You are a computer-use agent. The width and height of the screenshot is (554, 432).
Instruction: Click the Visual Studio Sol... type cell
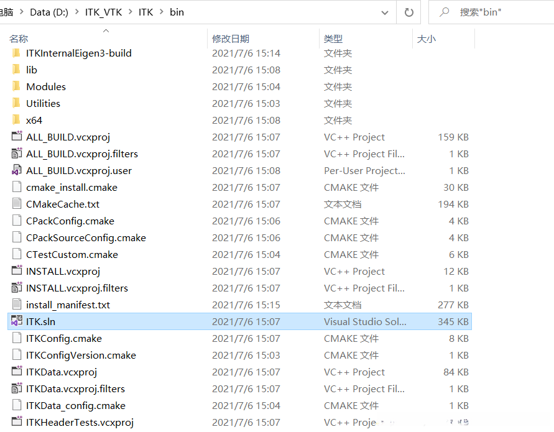click(365, 322)
